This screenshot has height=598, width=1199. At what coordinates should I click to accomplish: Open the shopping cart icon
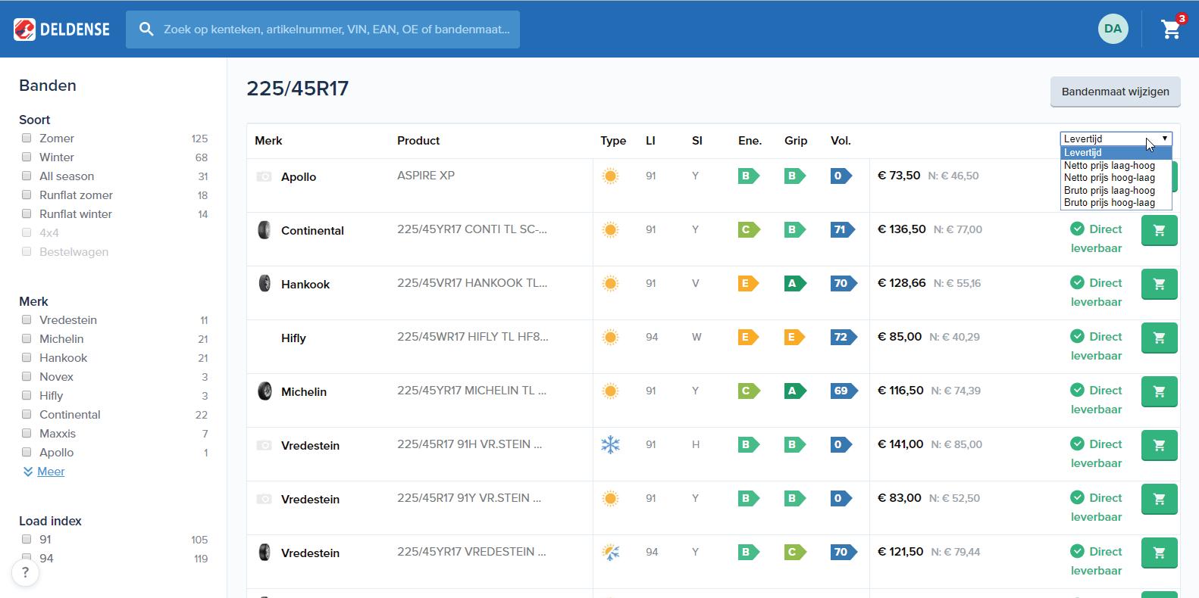(1171, 29)
